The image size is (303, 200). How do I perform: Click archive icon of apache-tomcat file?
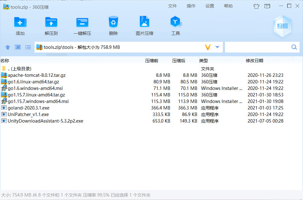click(x=4, y=75)
